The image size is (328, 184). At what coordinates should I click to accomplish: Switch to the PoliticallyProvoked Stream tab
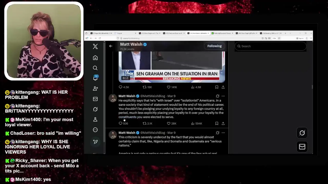point(222,33)
